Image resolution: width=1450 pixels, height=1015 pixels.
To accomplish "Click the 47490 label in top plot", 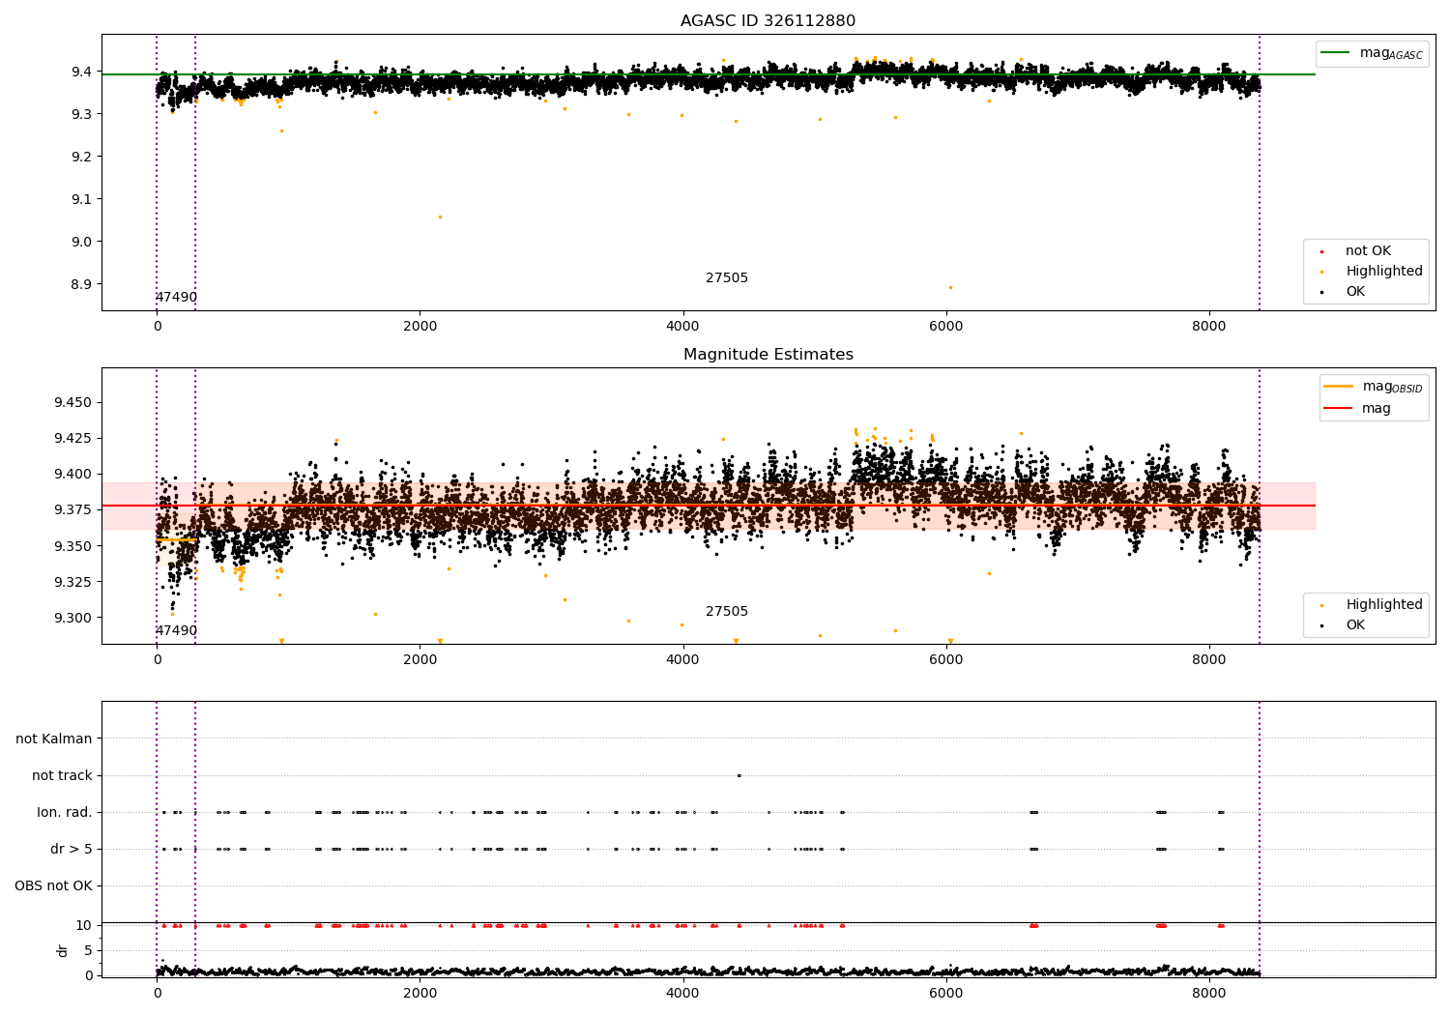I will tap(176, 298).
